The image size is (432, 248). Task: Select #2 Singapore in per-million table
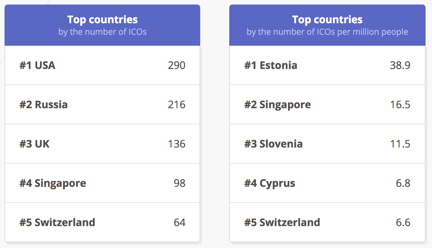(x=278, y=105)
